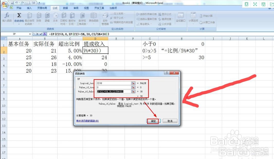Click the 显示公式 (Show Formulas) icon

coord(166,14)
